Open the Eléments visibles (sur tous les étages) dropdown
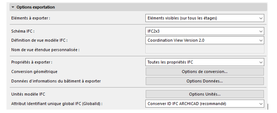The width and height of the screenshot is (277, 113). pos(205,18)
